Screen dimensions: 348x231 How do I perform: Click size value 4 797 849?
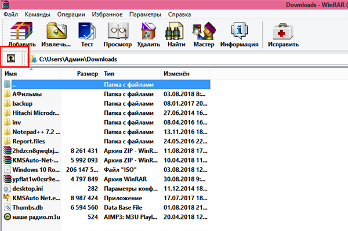click(84, 179)
